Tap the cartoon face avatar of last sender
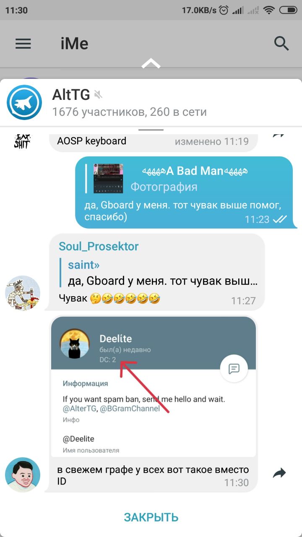 [23, 475]
